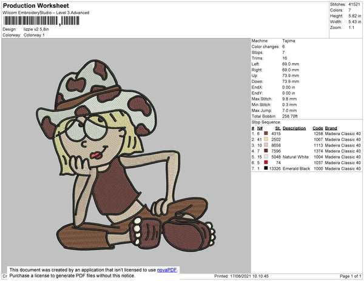Click the 'St.' column header
Viewport: 364px width, 281px height.
click(x=278, y=128)
